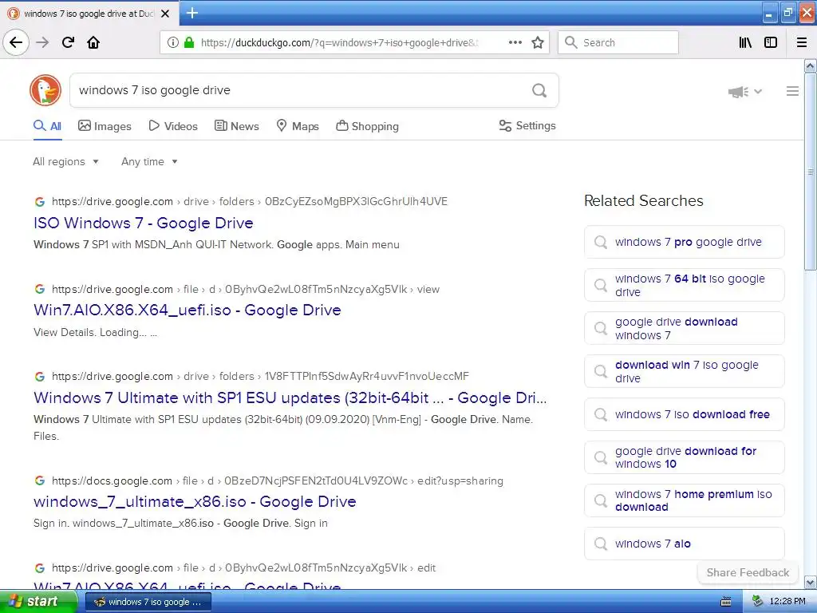The height and width of the screenshot is (613, 817).
Task: Search related 'google drive download windows 7'
Action: 684,328
